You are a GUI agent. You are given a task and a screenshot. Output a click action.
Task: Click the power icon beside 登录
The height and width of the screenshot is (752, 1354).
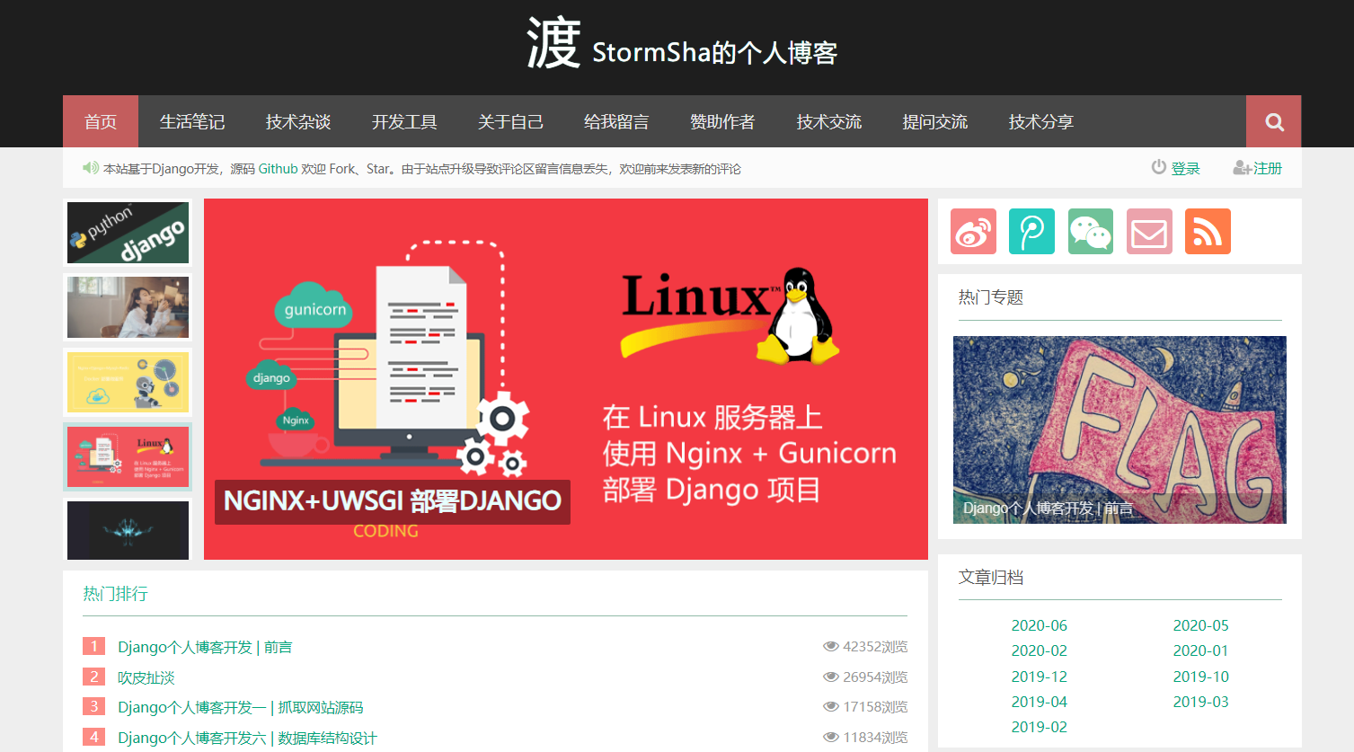click(x=1158, y=166)
